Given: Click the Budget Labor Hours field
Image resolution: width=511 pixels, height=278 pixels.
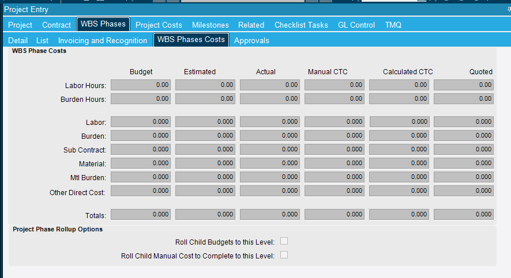Looking at the screenshot, I should tap(141, 85).
